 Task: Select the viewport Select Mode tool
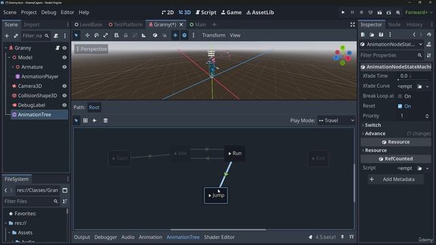(x=76, y=35)
